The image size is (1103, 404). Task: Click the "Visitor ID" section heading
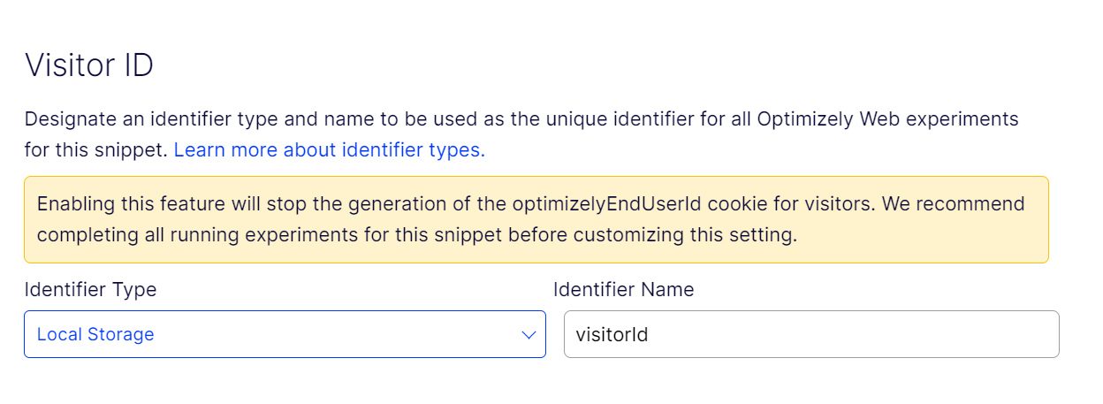tap(89, 65)
